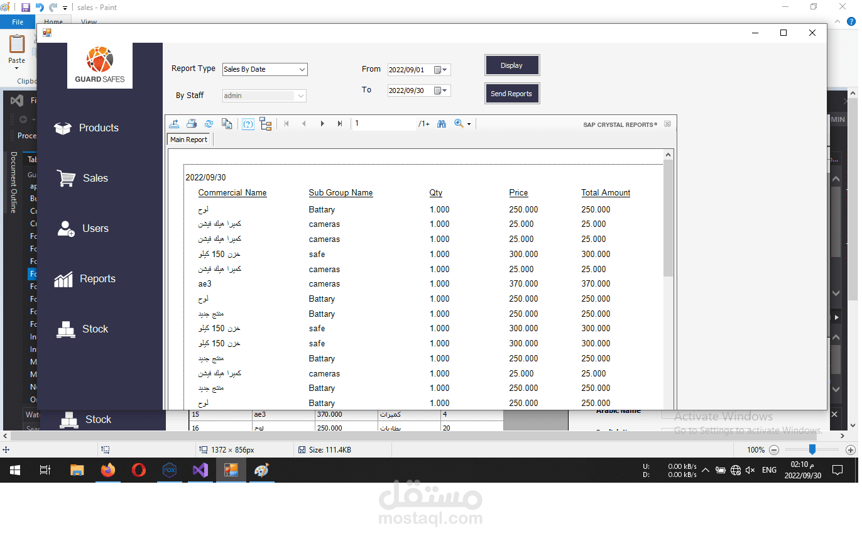This screenshot has height=538, width=862.
Task: Open the Users section in sidebar
Action: pyautogui.click(x=82, y=228)
